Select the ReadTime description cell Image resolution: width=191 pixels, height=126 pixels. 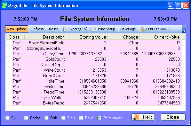tap(46, 92)
